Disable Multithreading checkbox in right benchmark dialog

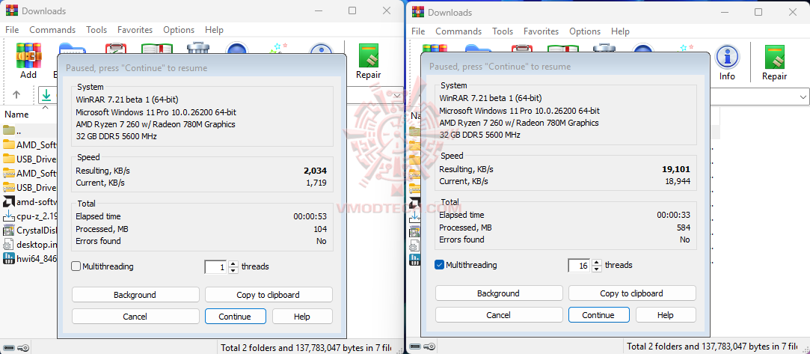(x=440, y=265)
